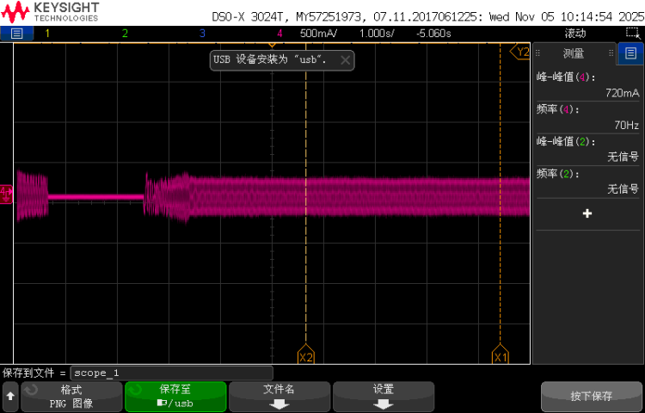Toggle channel 2 on
The width and height of the screenshot is (645, 413).
(x=125, y=34)
